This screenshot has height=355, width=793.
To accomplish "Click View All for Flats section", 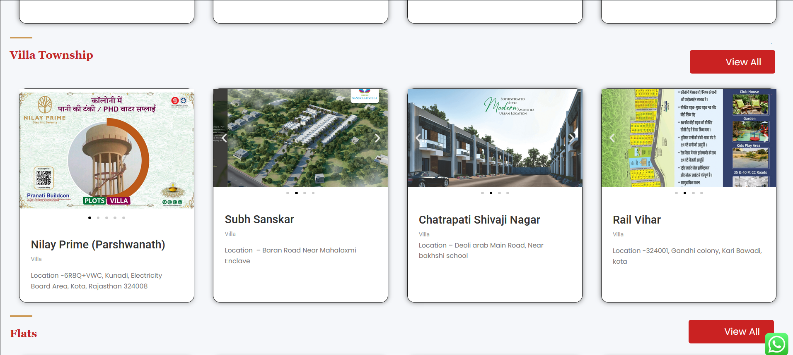I will pyautogui.click(x=731, y=331).
